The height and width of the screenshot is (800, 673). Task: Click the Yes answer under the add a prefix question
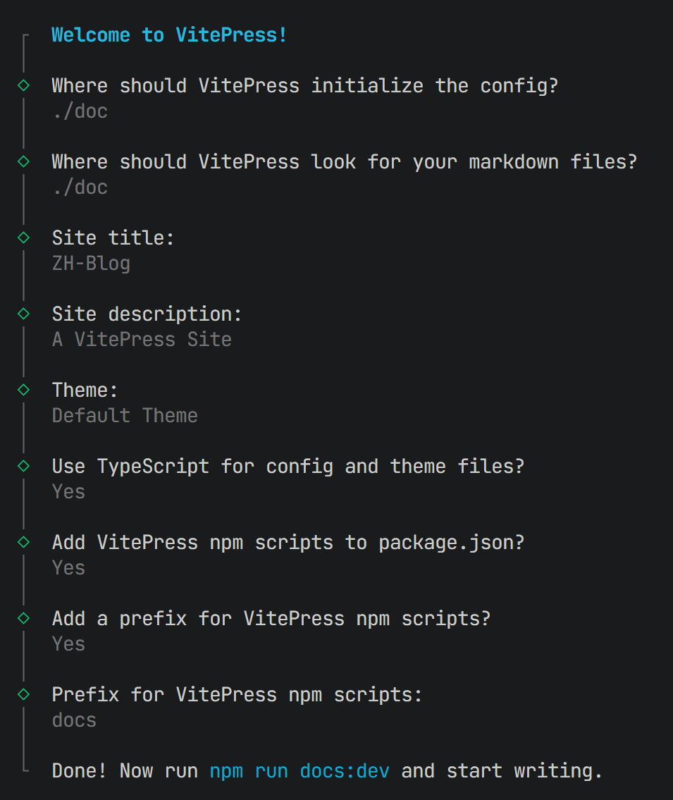click(68, 644)
